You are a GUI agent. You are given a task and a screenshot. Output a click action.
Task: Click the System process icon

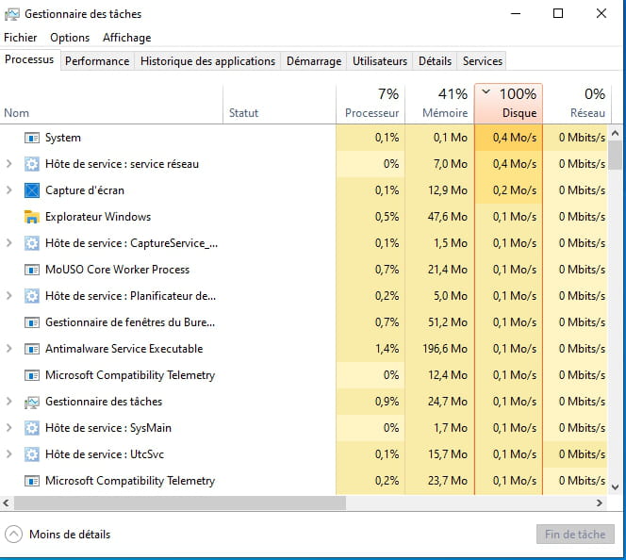pos(32,138)
